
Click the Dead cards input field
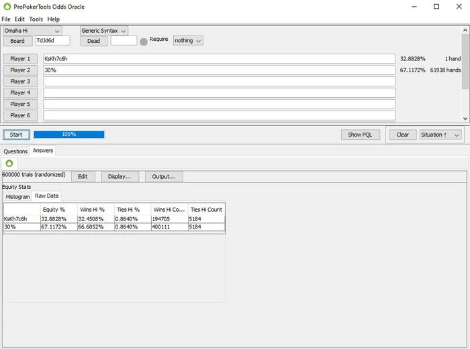tap(124, 40)
